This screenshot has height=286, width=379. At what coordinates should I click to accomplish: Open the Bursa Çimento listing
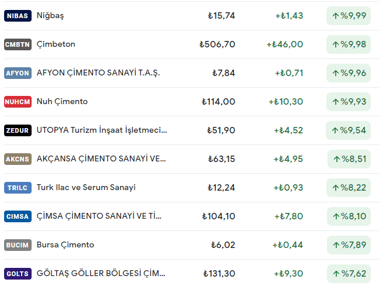point(65,245)
